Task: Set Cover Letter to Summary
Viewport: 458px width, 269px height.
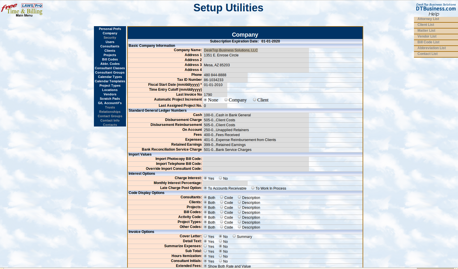Action: [234, 236]
